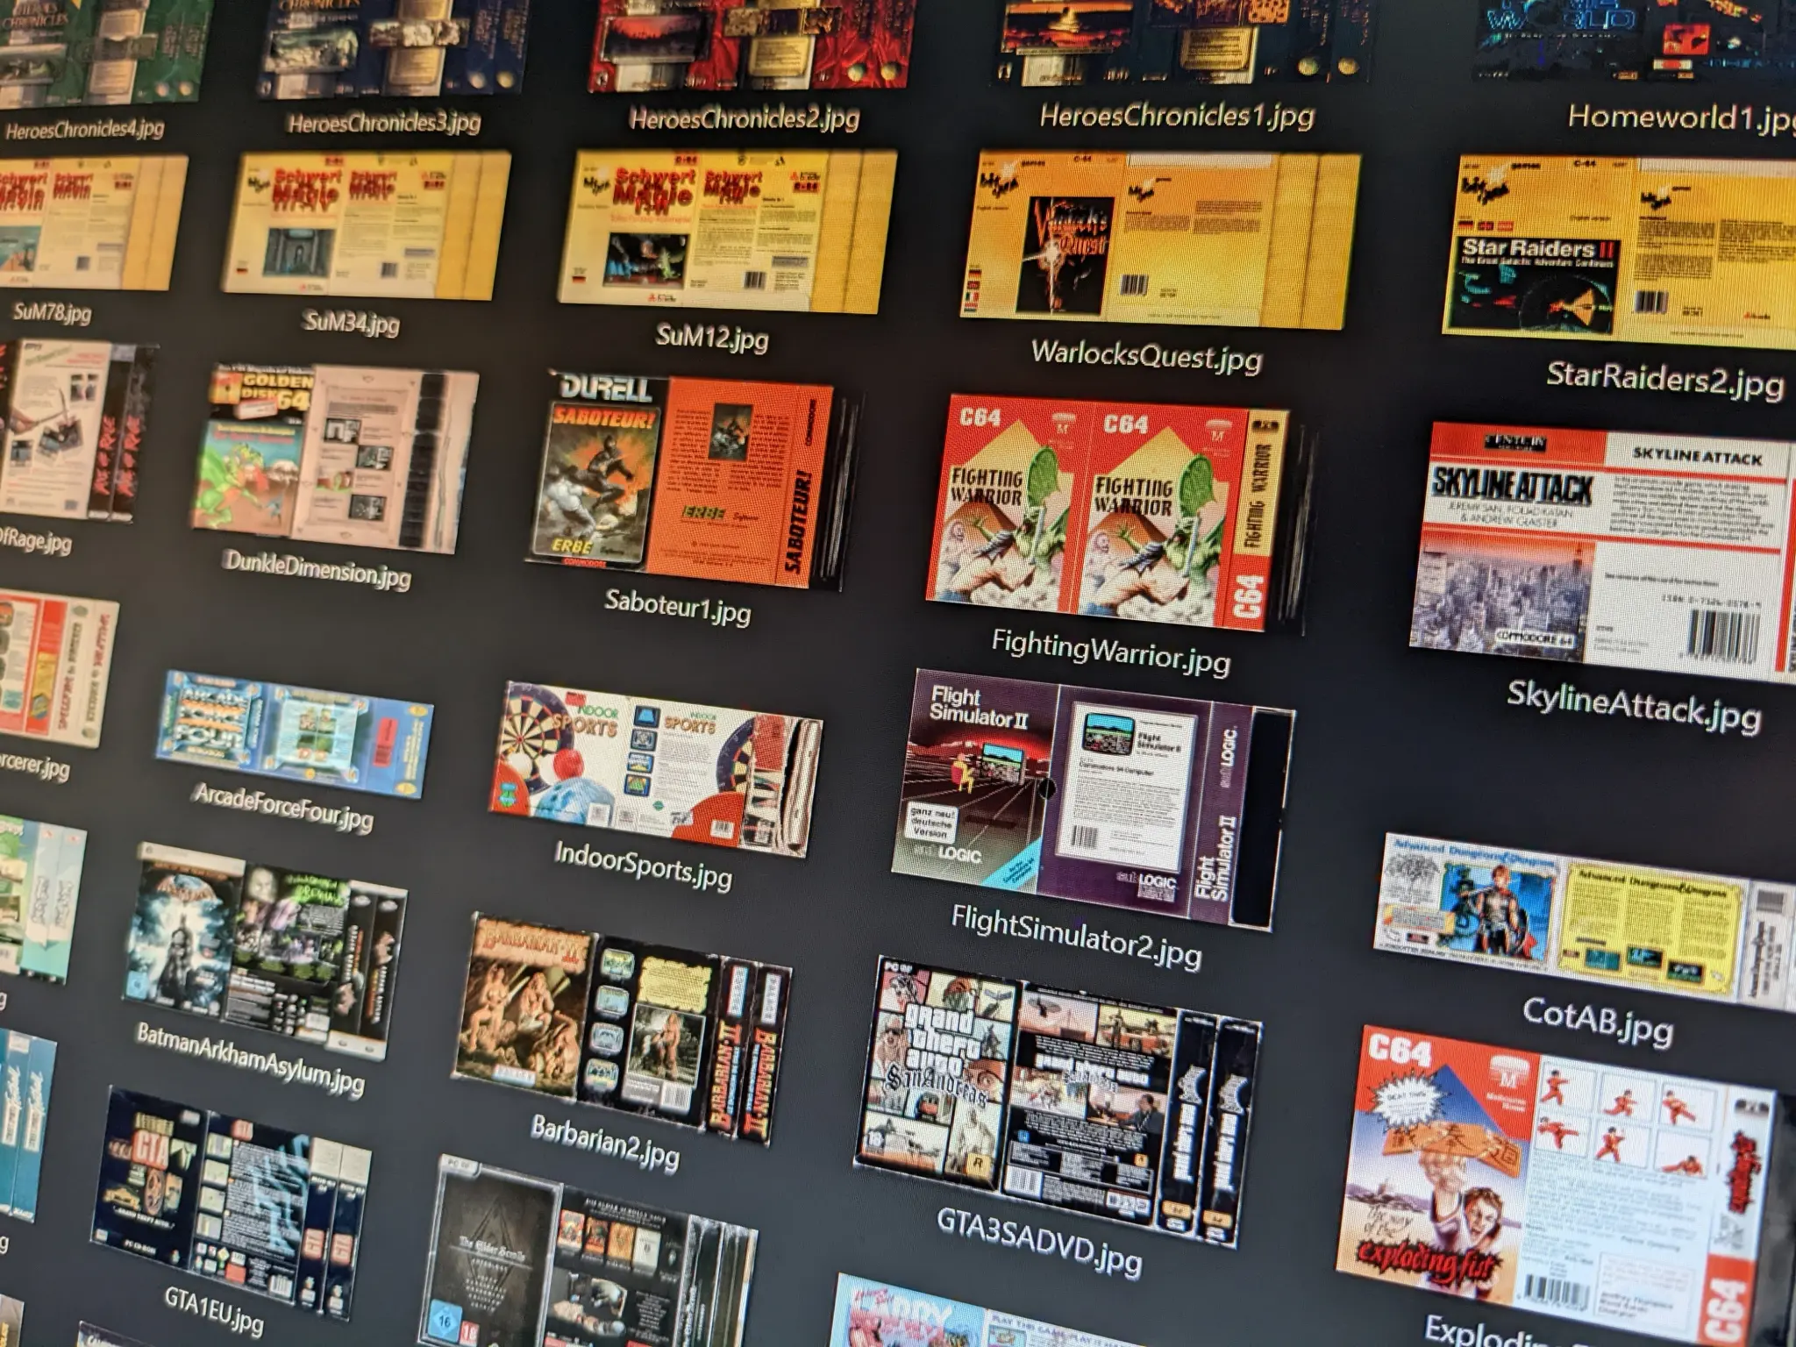Click the BatmanArkhamAsylum.jpg cover thumbnail
Viewport: 1796px width, 1347px height.
point(263,947)
